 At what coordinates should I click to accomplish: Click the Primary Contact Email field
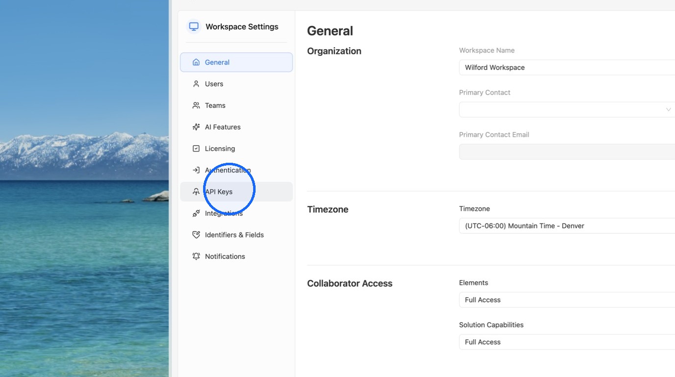[567, 152]
